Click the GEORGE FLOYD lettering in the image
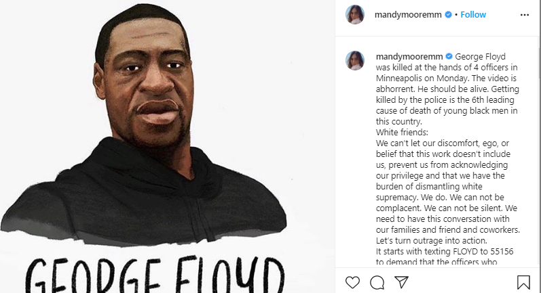 coord(155,274)
